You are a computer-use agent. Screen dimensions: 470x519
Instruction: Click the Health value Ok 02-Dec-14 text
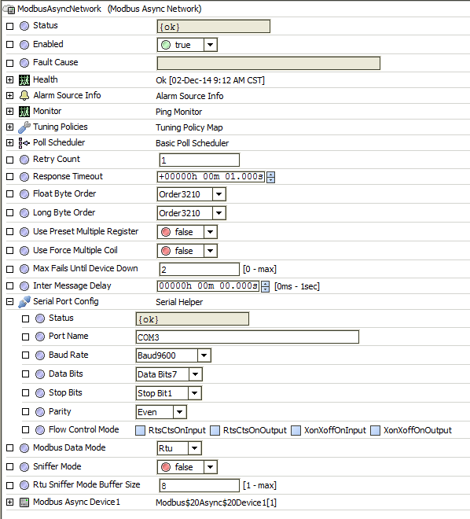(x=211, y=80)
